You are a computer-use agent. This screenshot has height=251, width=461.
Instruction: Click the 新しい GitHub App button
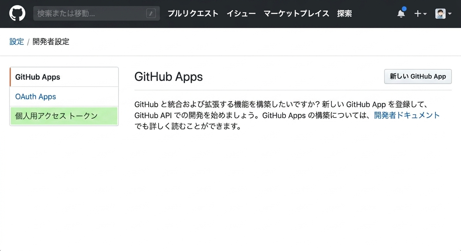click(x=418, y=76)
